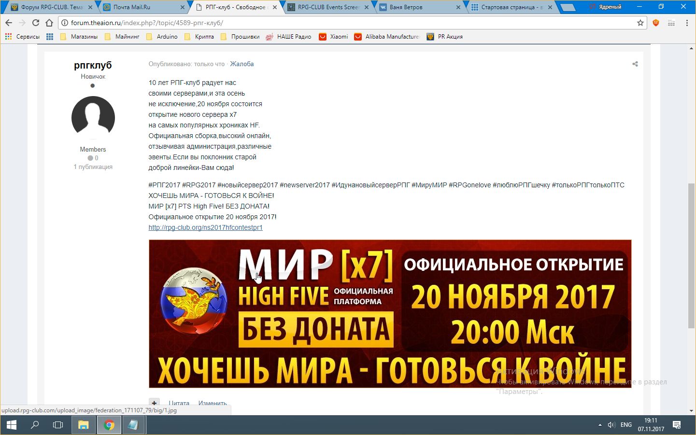Close the Ваня Ветров tab
This screenshot has width=696, height=435.
coord(458,7)
